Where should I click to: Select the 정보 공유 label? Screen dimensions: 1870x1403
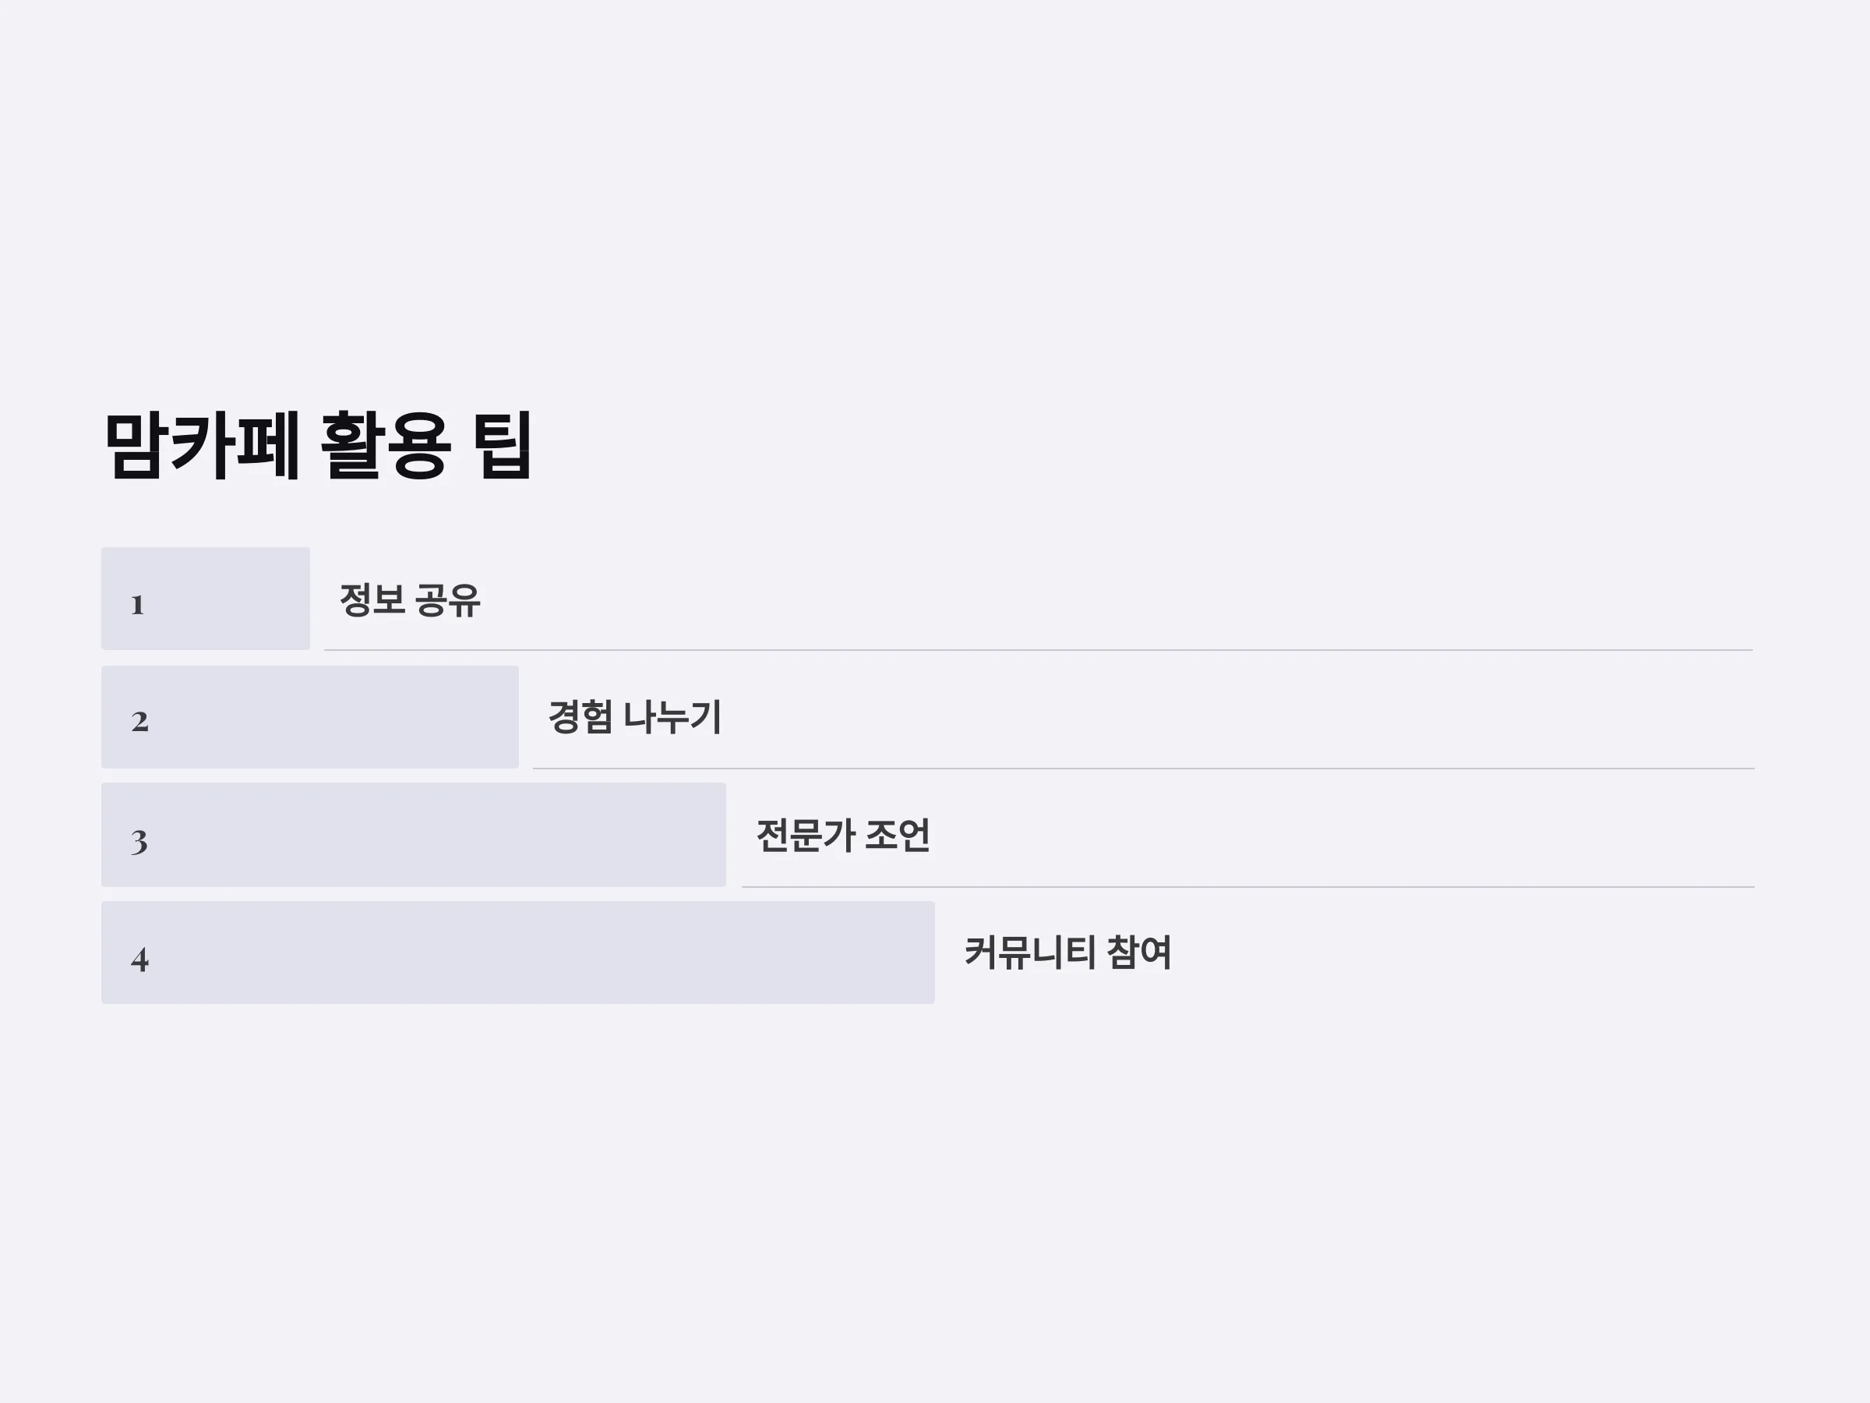pyautogui.click(x=410, y=600)
